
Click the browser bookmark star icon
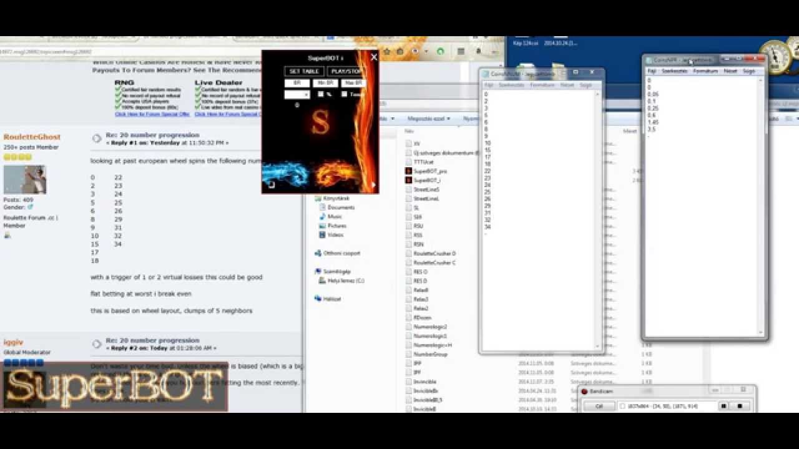[x=387, y=51]
